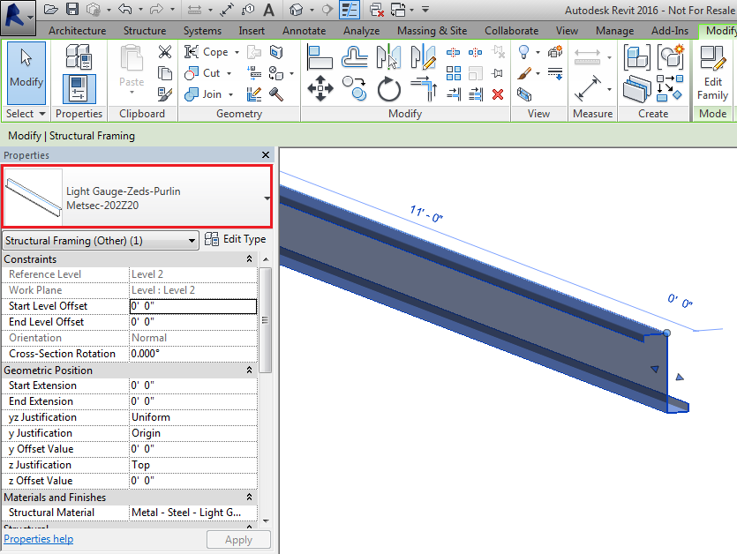Click the Paint brush icon
The height and width of the screenshot is (554, 737).
click(x=524, y=73)
